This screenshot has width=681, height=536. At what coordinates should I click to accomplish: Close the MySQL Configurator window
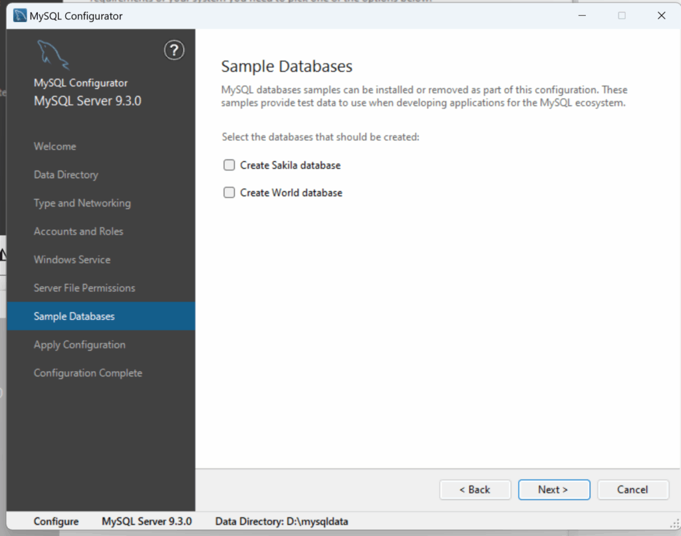[661, 15]
